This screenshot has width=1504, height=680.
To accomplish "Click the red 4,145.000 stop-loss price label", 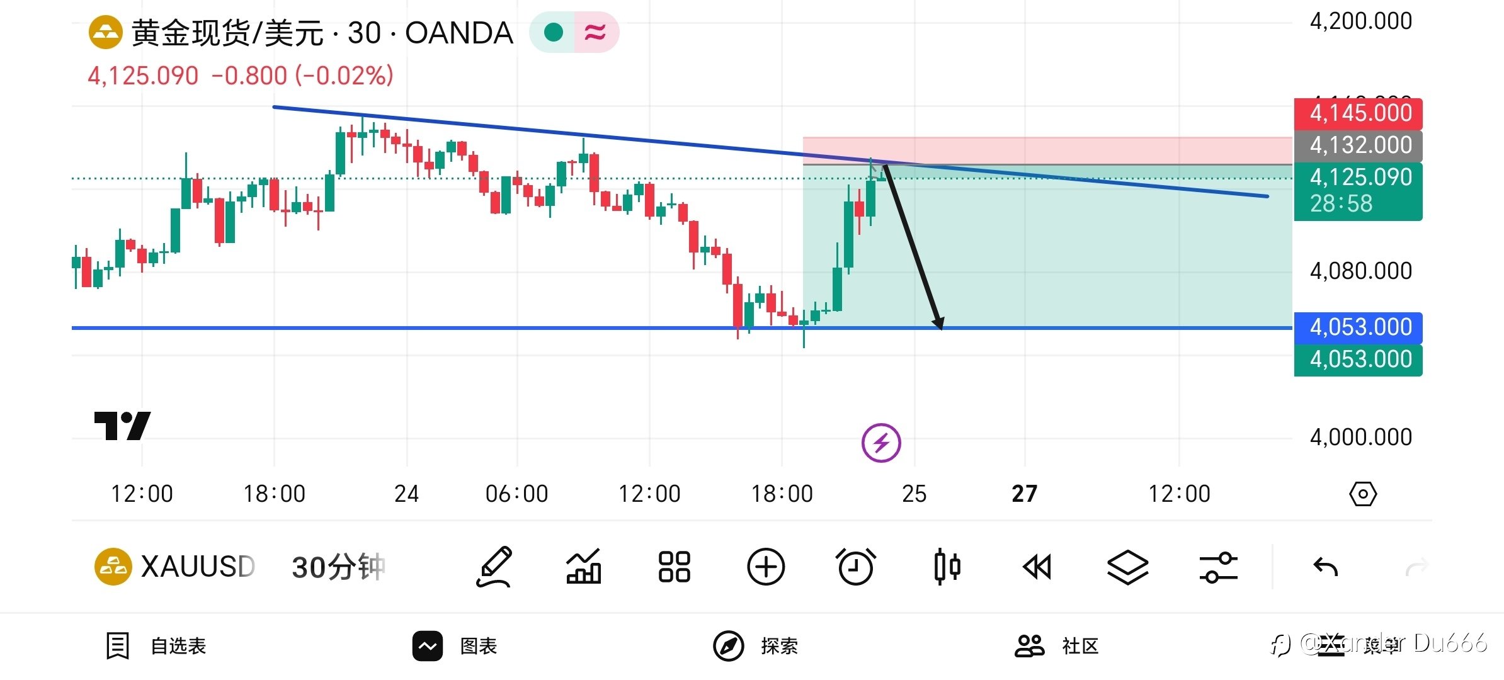I will point(1358,113).
